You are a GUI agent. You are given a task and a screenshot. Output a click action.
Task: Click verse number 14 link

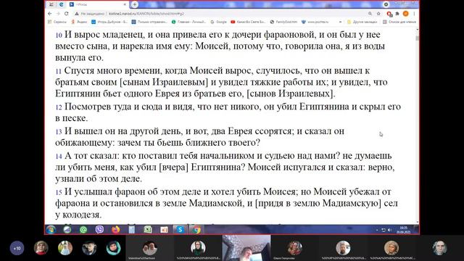pyautogui.click(x=59, y=157)
